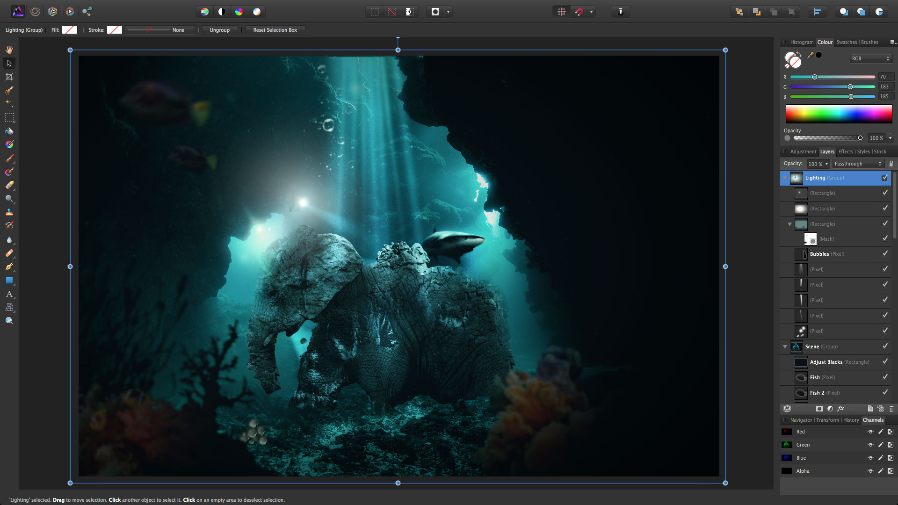
Task: Select the Zoom magnifier tool
Action: 9,321
